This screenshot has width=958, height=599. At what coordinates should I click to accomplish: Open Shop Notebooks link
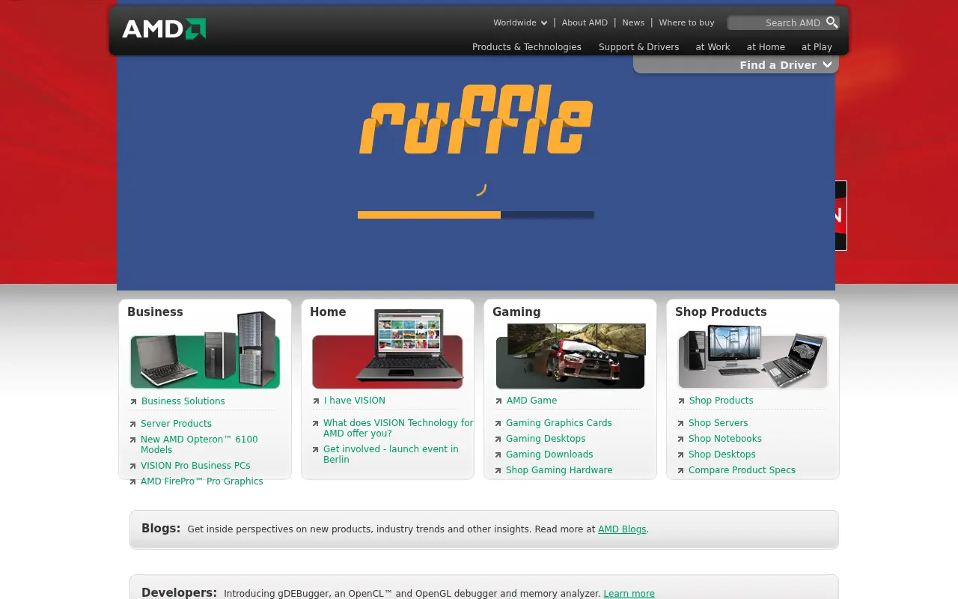click(725, 439)
